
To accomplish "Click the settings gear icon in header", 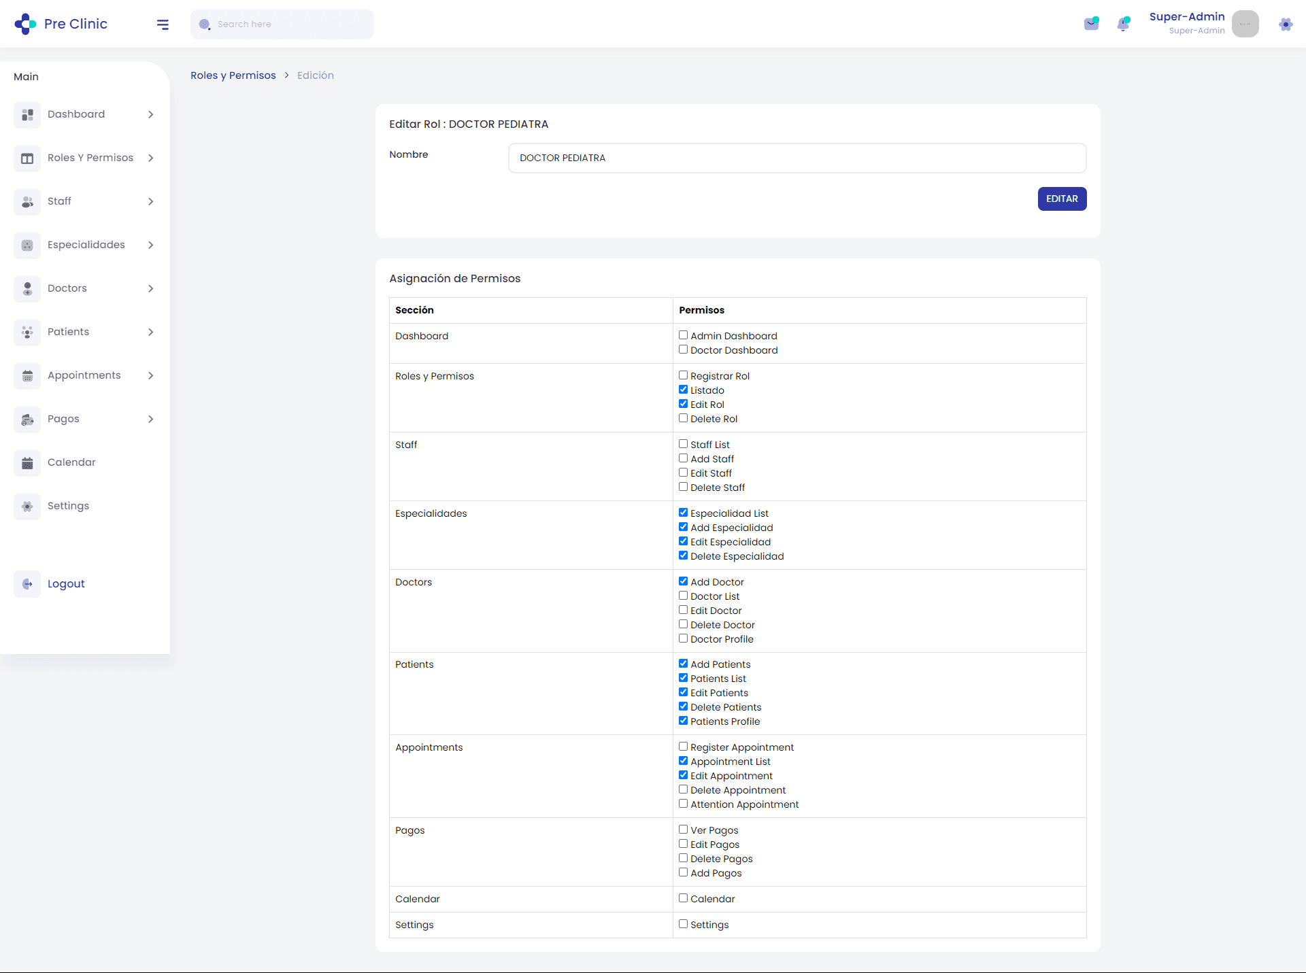I will [1285, 24].
